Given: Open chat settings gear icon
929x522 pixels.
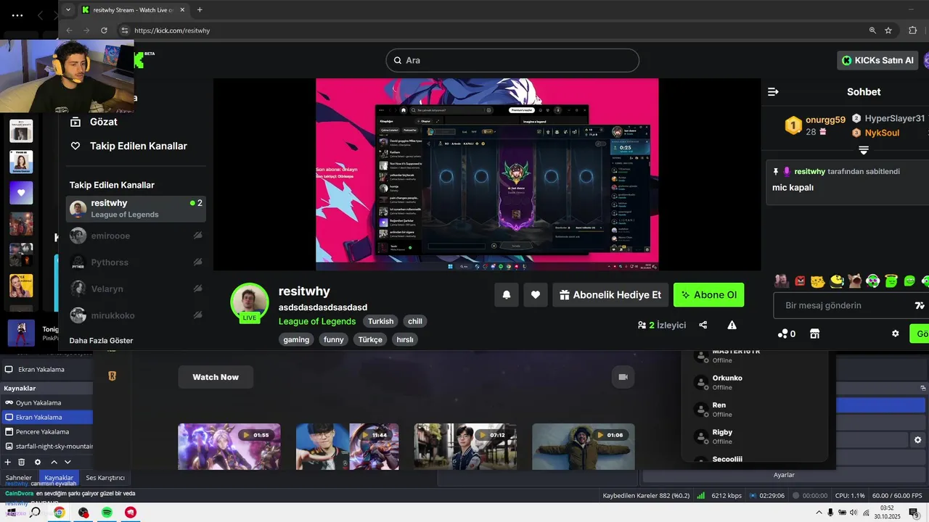Looking at the screenshot, I should [895, 333].
